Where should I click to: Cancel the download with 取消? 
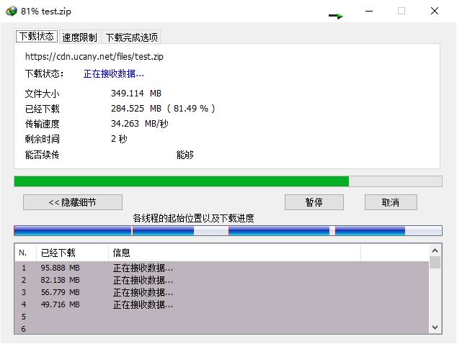(x=391, y=202)
